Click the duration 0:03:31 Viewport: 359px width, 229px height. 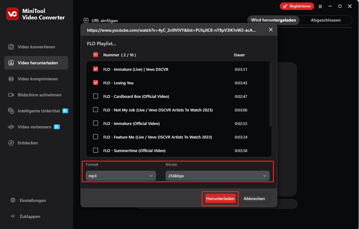coord(241,70)
